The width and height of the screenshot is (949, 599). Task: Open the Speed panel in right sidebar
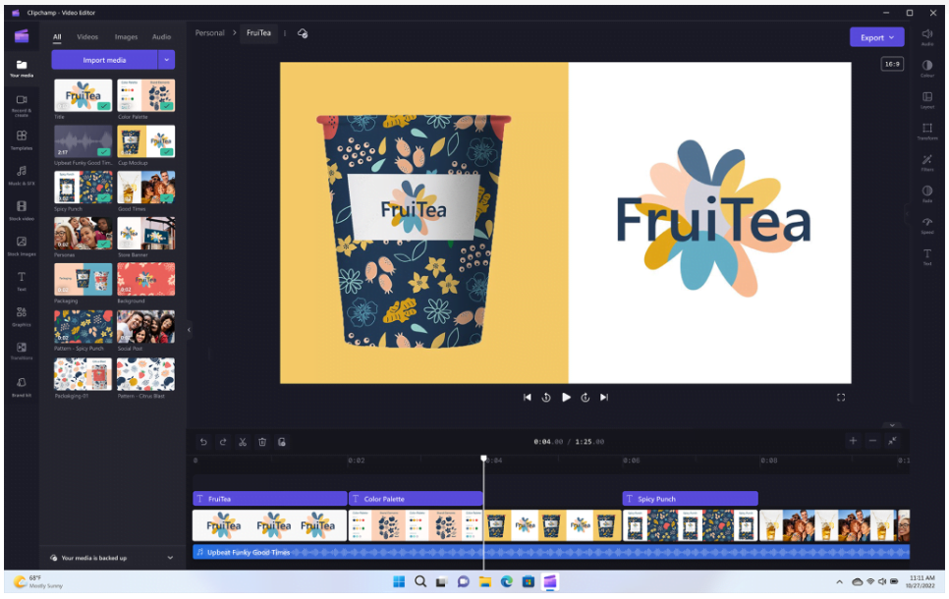[x=926, y=226]
